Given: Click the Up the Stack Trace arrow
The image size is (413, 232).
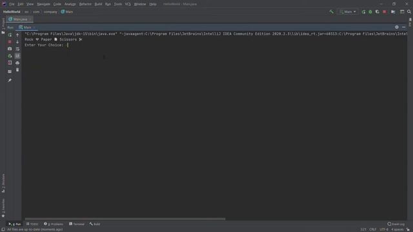Looking at the screenshot, I should tap(17, 35).
